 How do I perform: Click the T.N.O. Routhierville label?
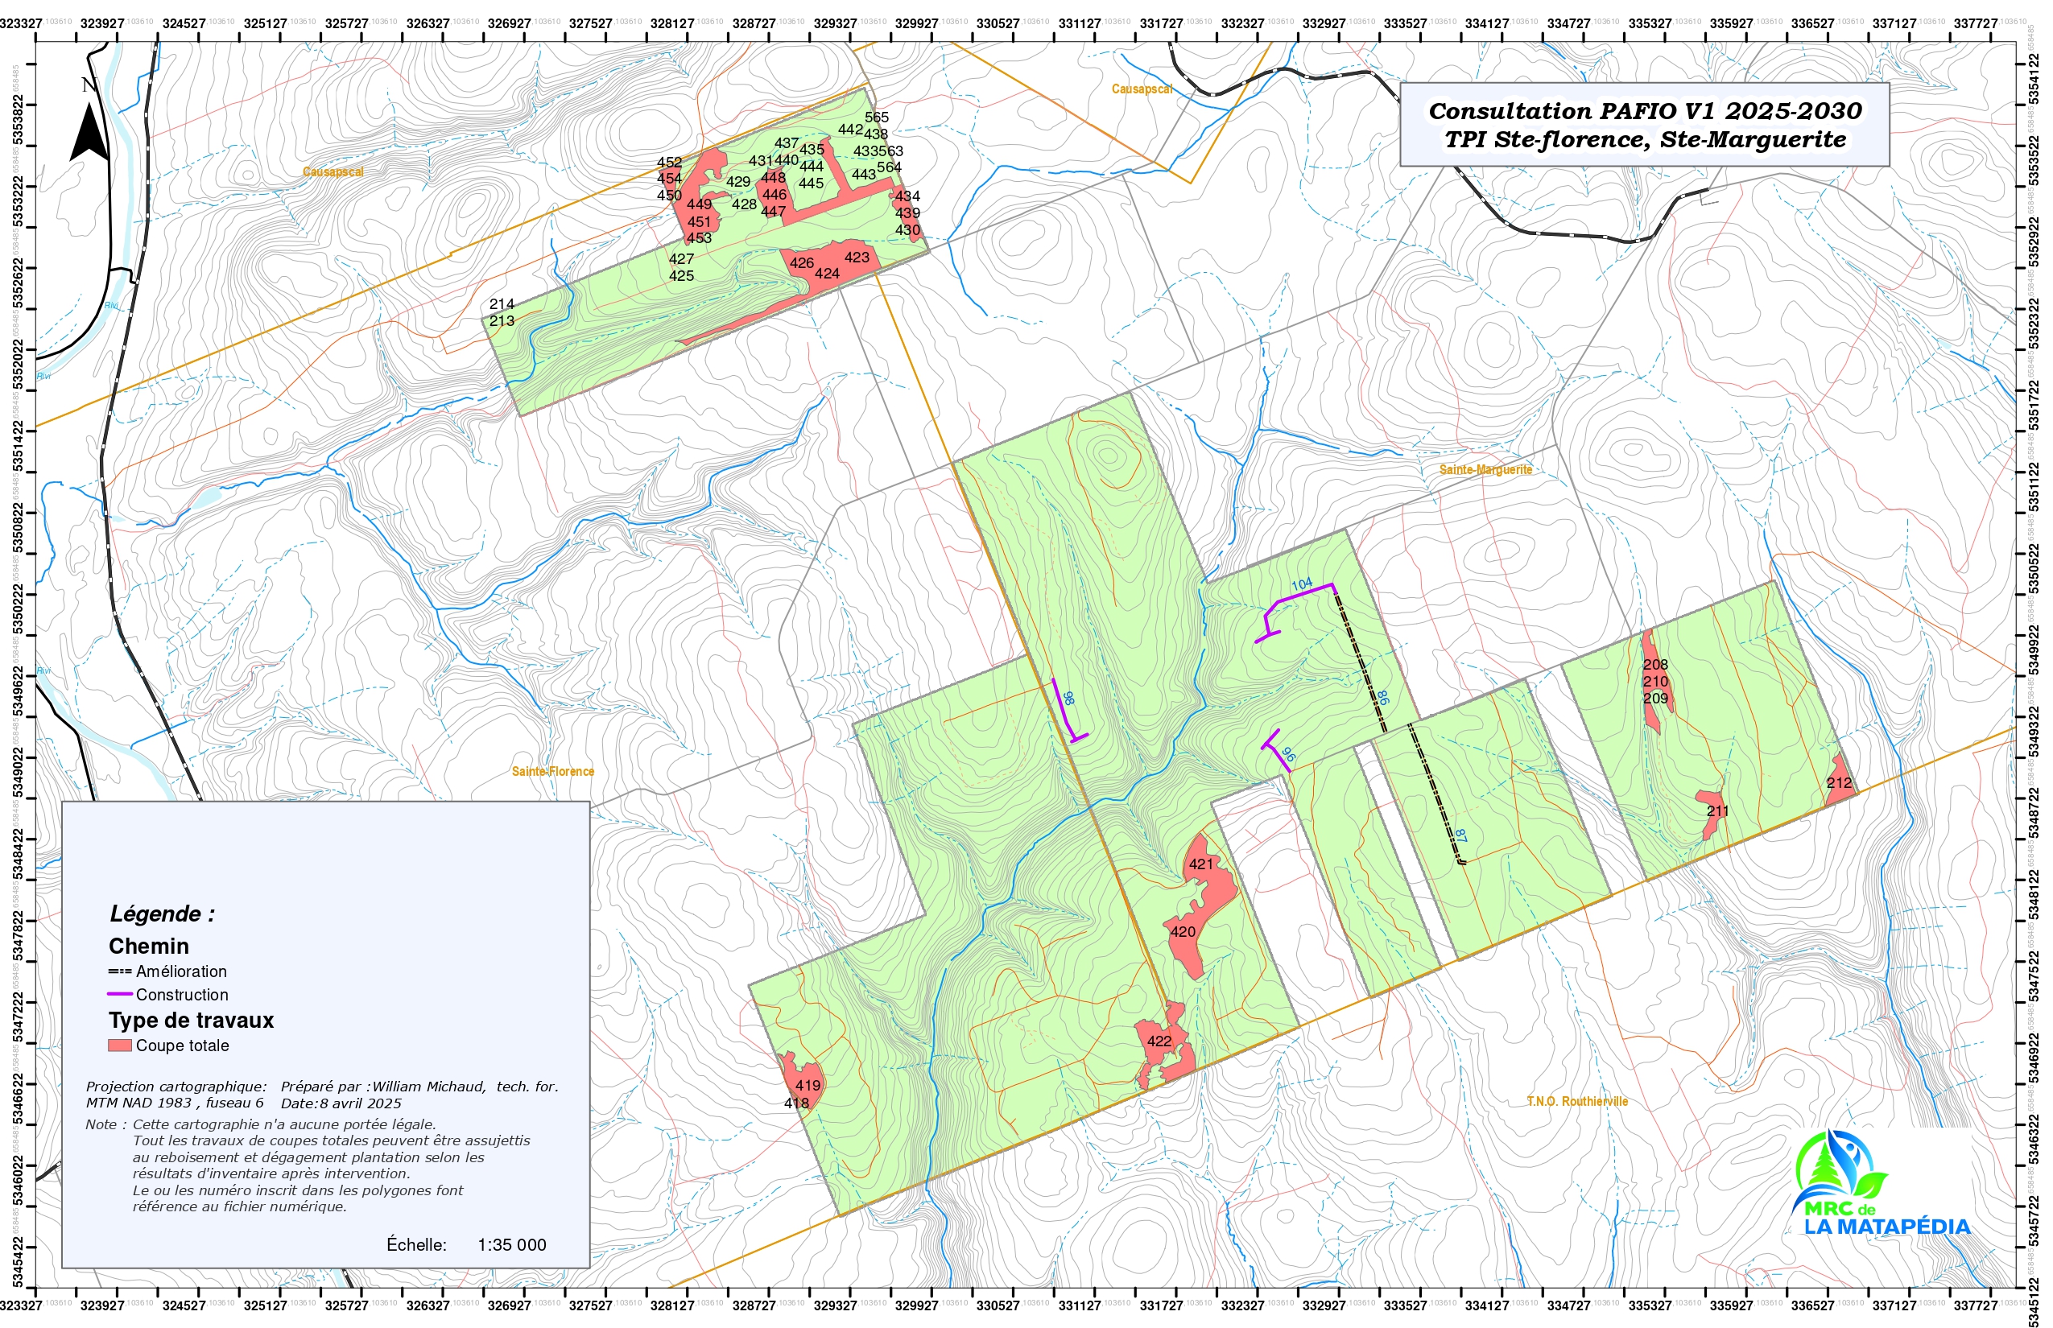[1577, 1101]
